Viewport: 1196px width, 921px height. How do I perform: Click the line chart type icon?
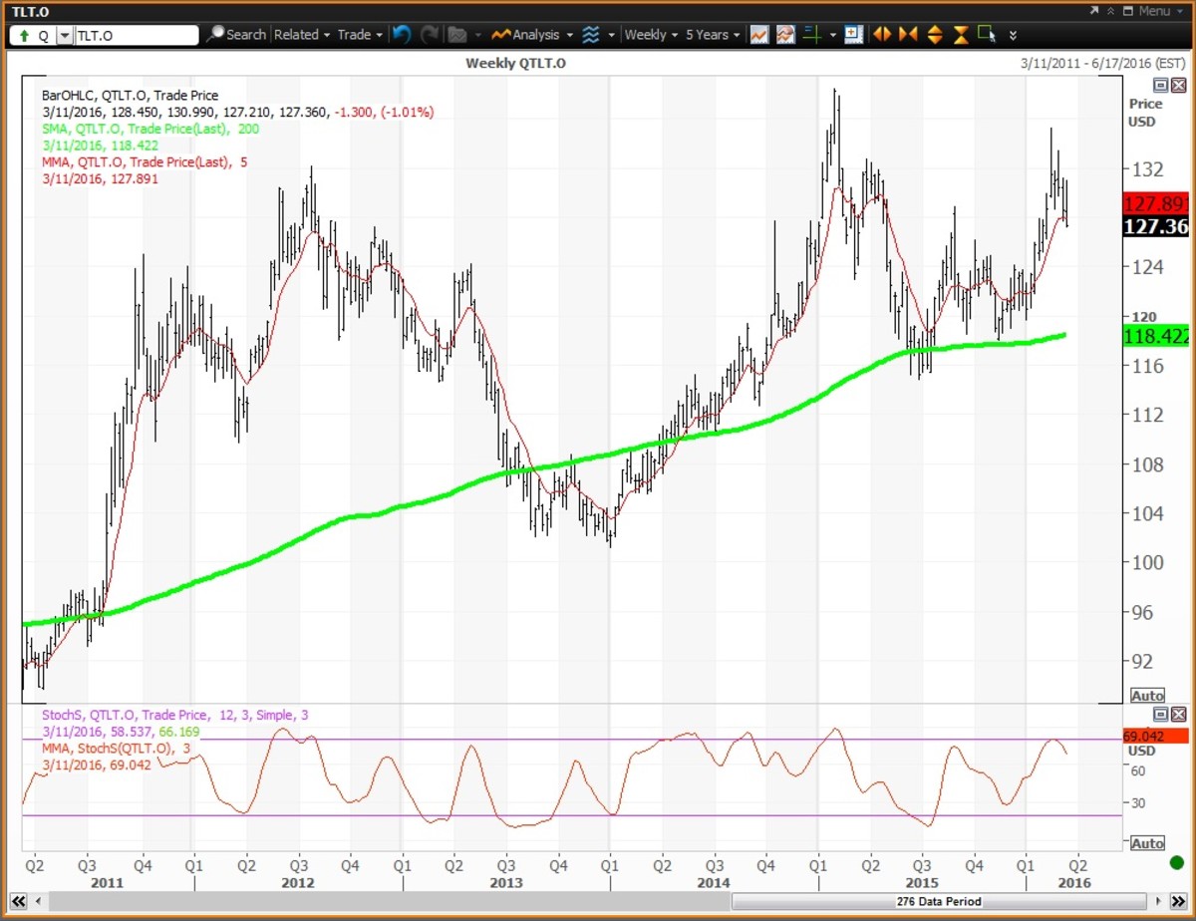pyautogui.click(x=759, y=35)
